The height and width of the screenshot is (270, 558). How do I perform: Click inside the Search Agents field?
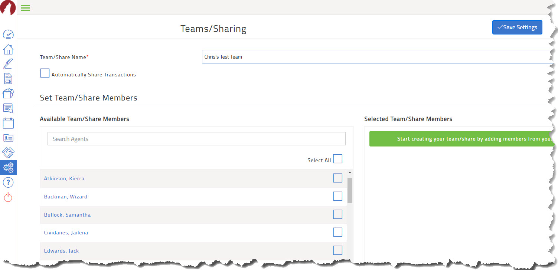(x=196, y=138)
